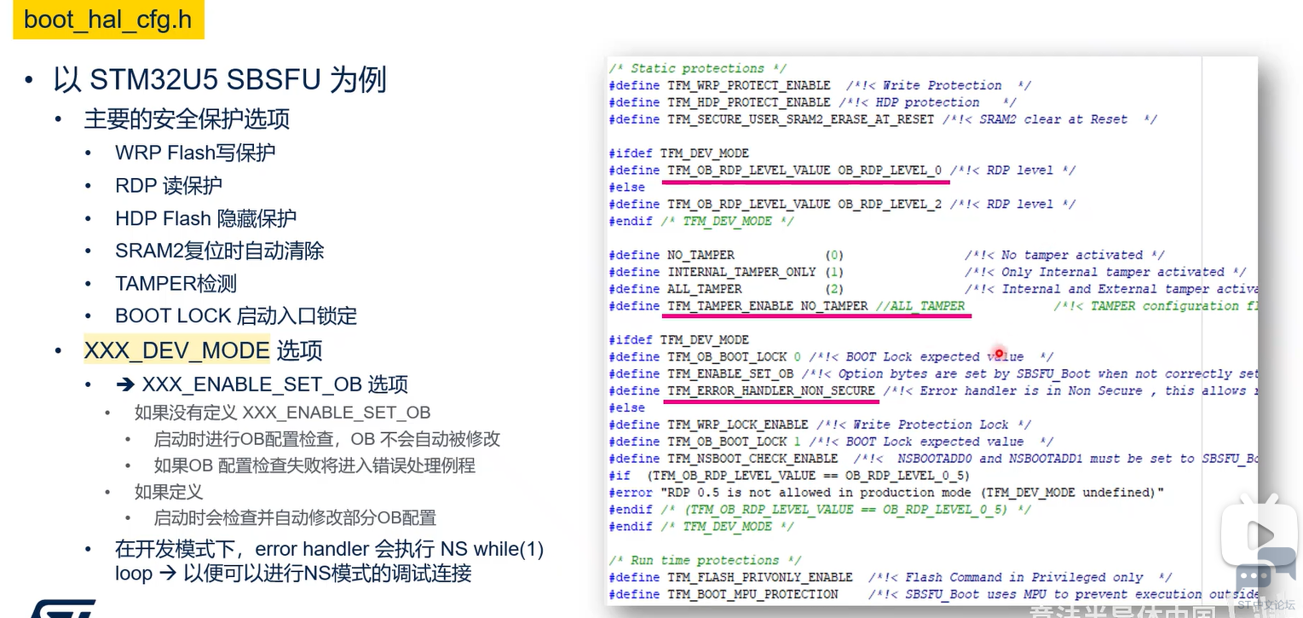Click the underlined 'TFM_OB_RDP_LEVEL_VALUE OB_RDP_LEVEL_0' code
The image size is (1303, 618).
click(x=804, y=170)
